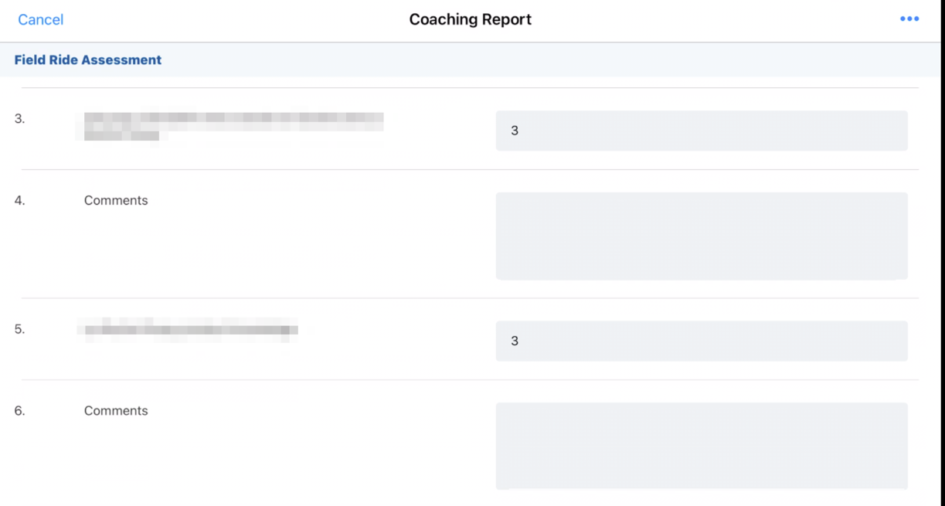Click the item number "3."
The height and width of the screenshot is (506, 945).
19,119
